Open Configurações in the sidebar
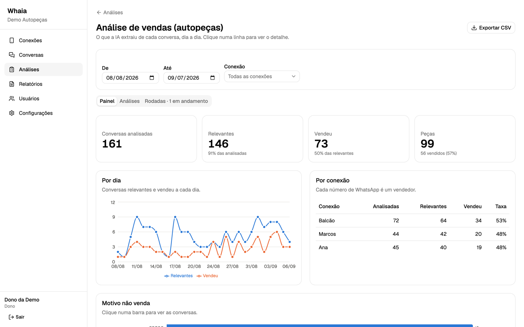Image resolution: width=524 pixels, height=327 pixels. [x=44, y=113]
